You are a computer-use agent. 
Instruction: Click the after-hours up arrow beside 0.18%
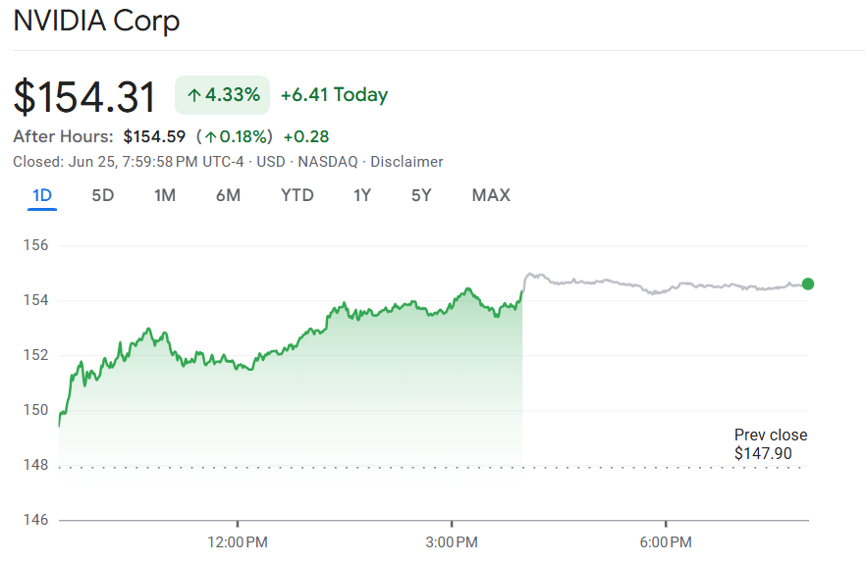click(211, 136)
